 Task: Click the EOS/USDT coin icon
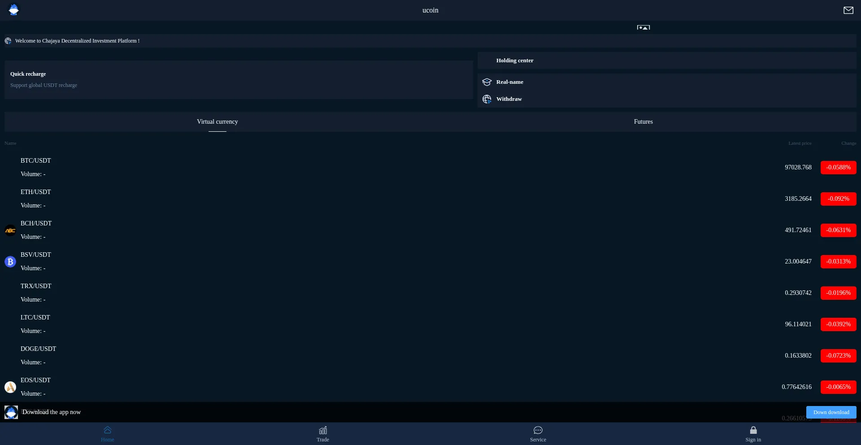[10, 387]
